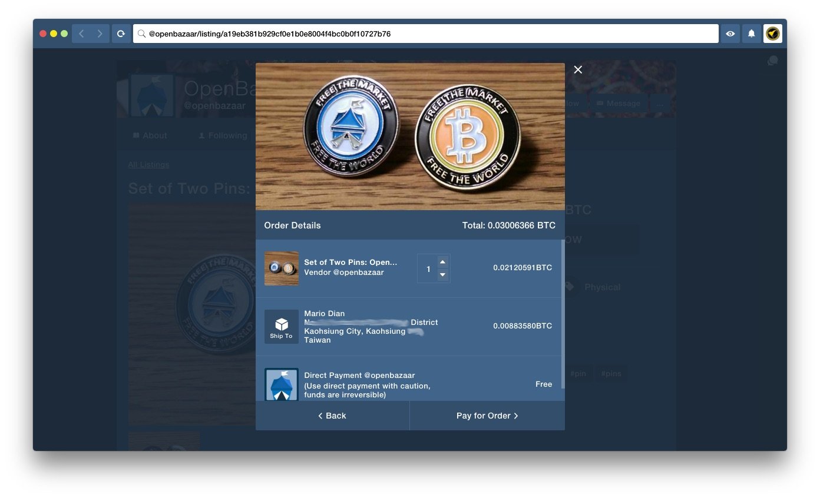Click the Free moderator fee label
Image resolution: width=820 pixels, height=498 pixels.
pos(544,384)
